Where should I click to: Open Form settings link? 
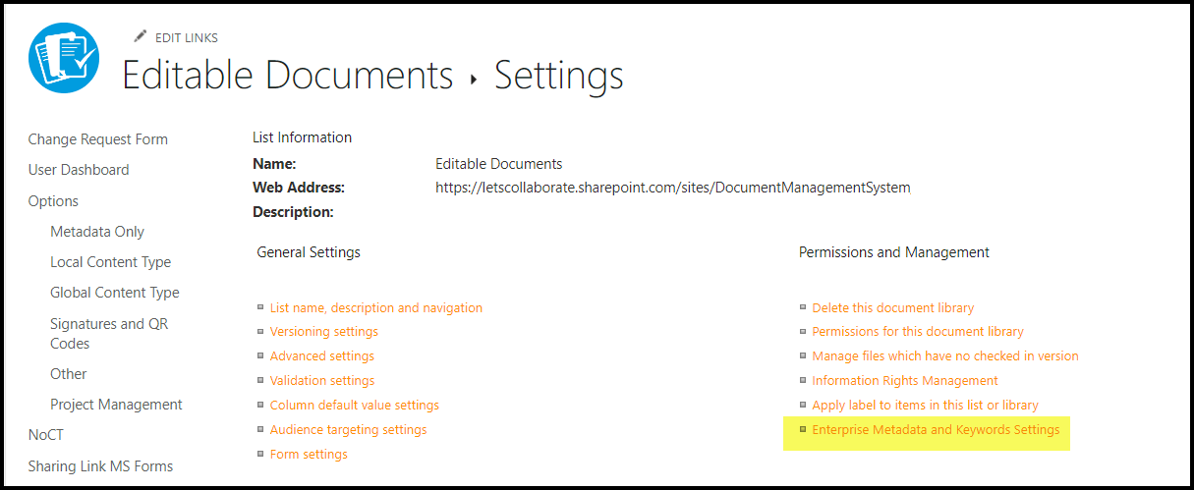click(309, 454)
